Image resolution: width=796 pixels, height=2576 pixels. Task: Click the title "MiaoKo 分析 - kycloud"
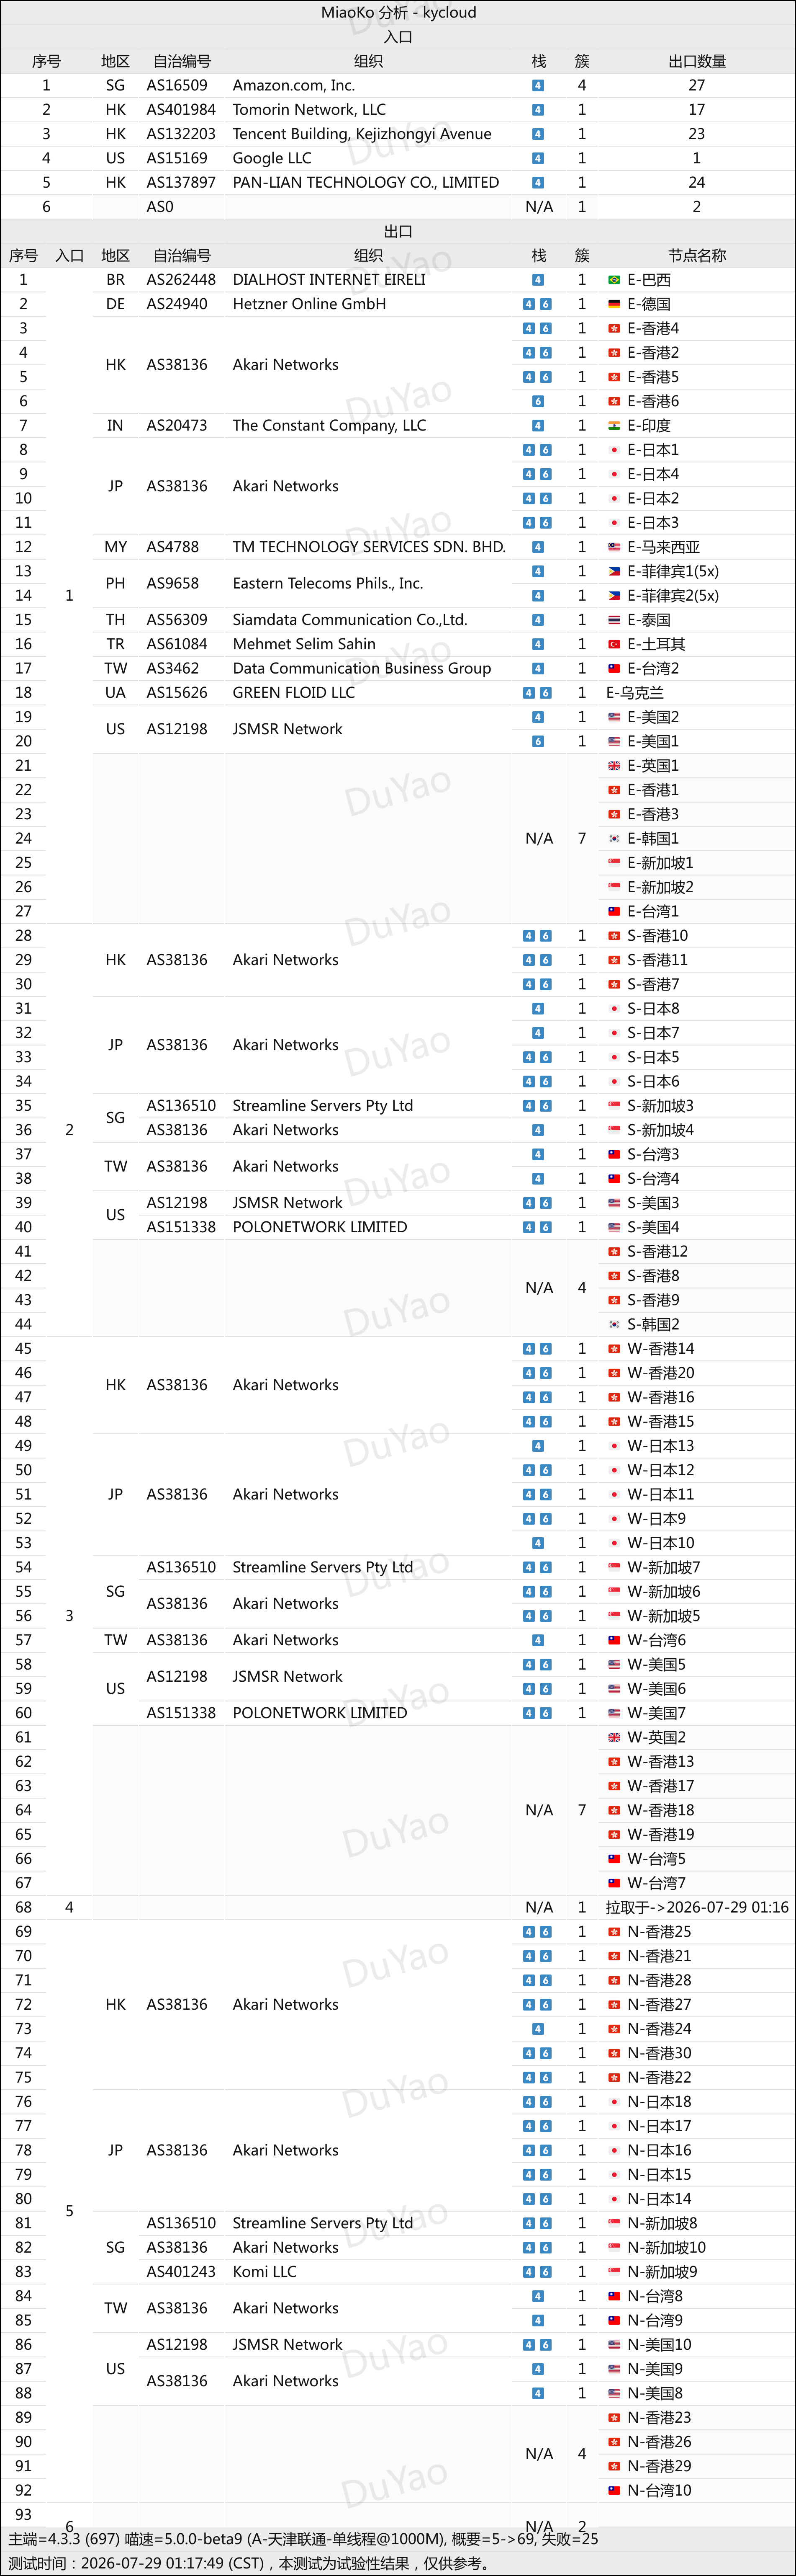point(398,12)
